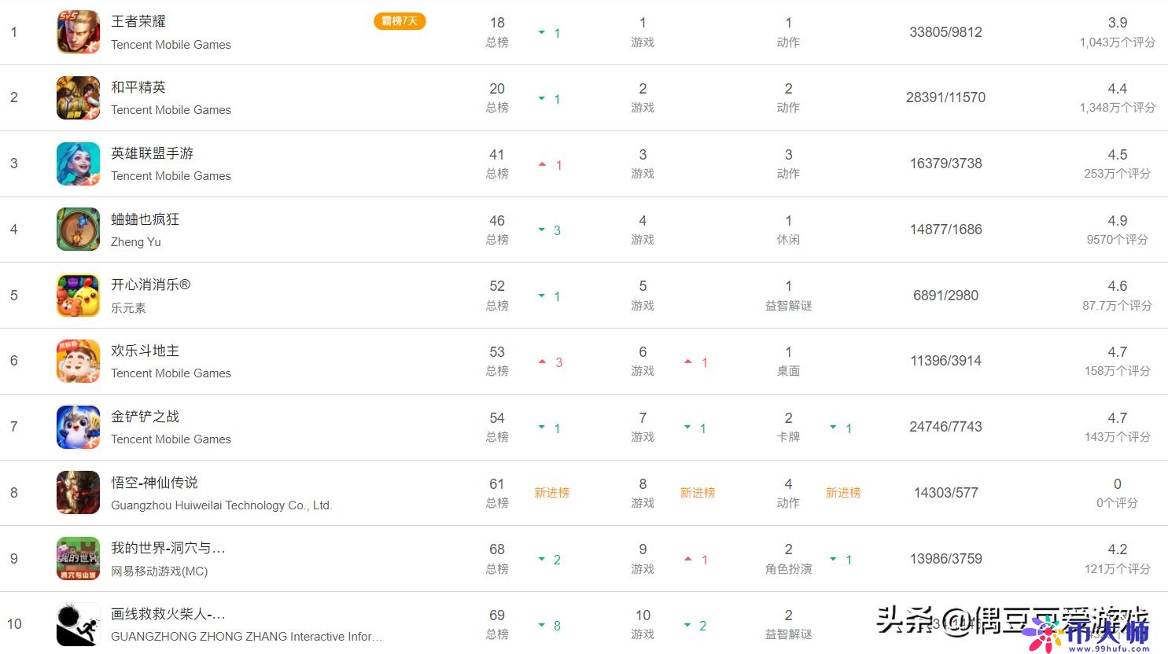Click the 总榜 rank 18 for 王者荣耀
This screenshot has width=1168, height=654.
[x=497, y=32]
